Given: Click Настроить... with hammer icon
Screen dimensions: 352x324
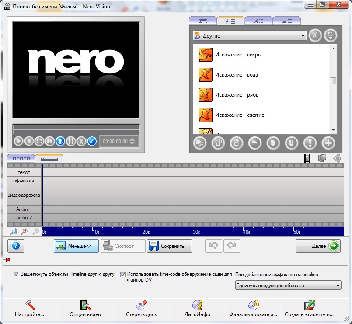Looking at the screenshot, I should coord(29,309).
